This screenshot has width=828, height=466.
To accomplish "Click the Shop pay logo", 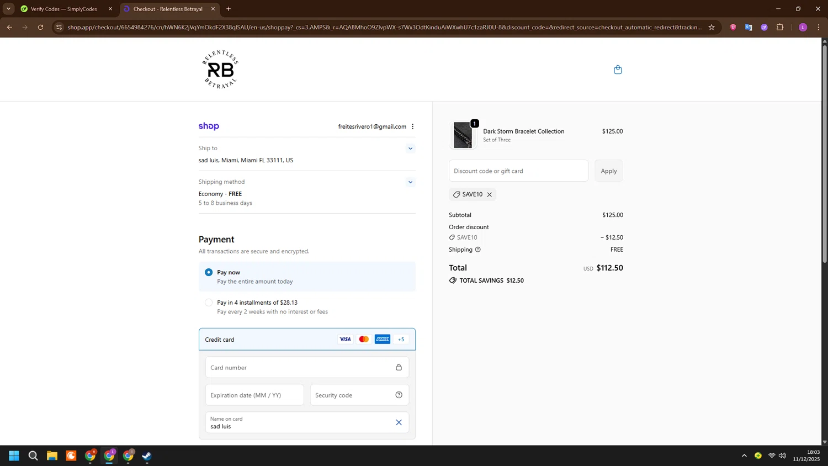I will (x=209, y=126).
